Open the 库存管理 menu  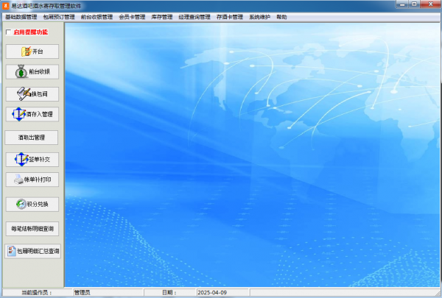tap(162, 17)
